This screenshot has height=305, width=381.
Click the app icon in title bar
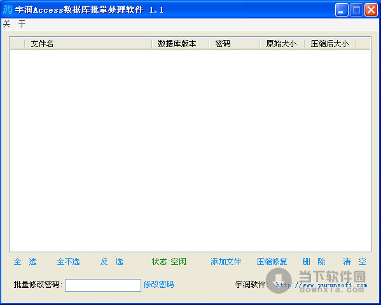8,10
